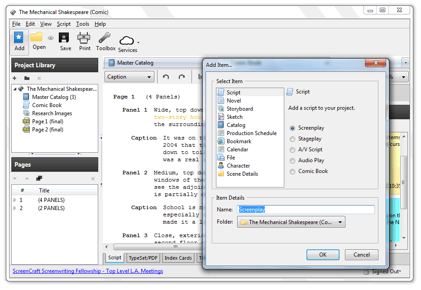Switch to the TypeSet/PDF tab
The image size is (421, 290).
coord(143,258)
